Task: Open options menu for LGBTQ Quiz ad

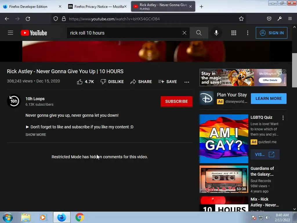Action: (x=283, y=118)
